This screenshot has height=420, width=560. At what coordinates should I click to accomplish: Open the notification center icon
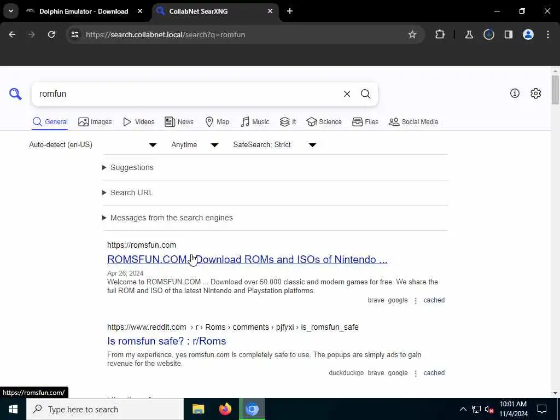pos(542,409)
